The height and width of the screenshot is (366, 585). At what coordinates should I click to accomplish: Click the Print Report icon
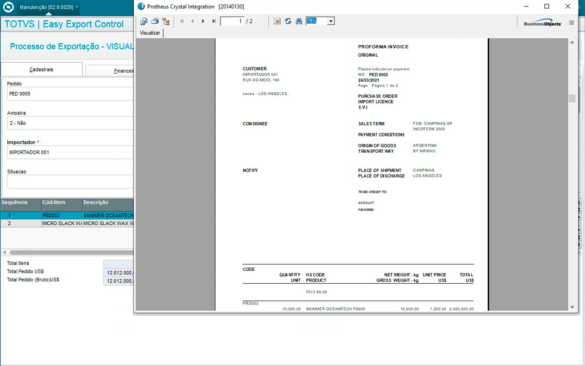pyautogui.click(x=155, y=21)
